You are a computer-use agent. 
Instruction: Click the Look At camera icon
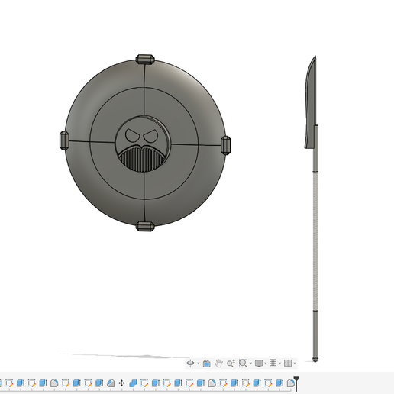point(207,363)
